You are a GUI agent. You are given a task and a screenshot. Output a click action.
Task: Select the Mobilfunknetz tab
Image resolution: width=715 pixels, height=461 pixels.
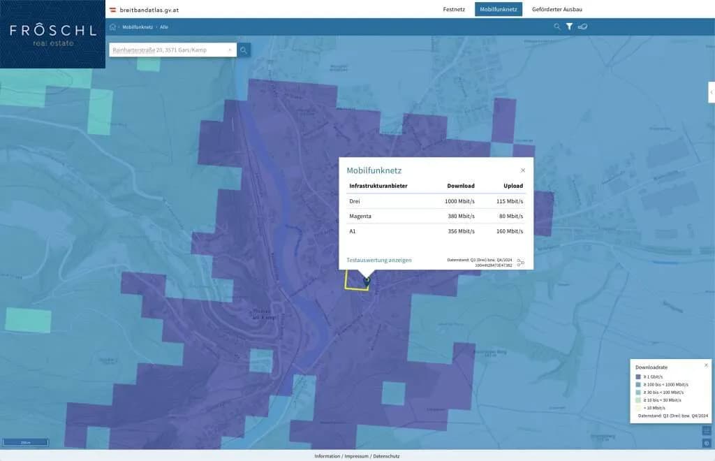coord(499,9)
